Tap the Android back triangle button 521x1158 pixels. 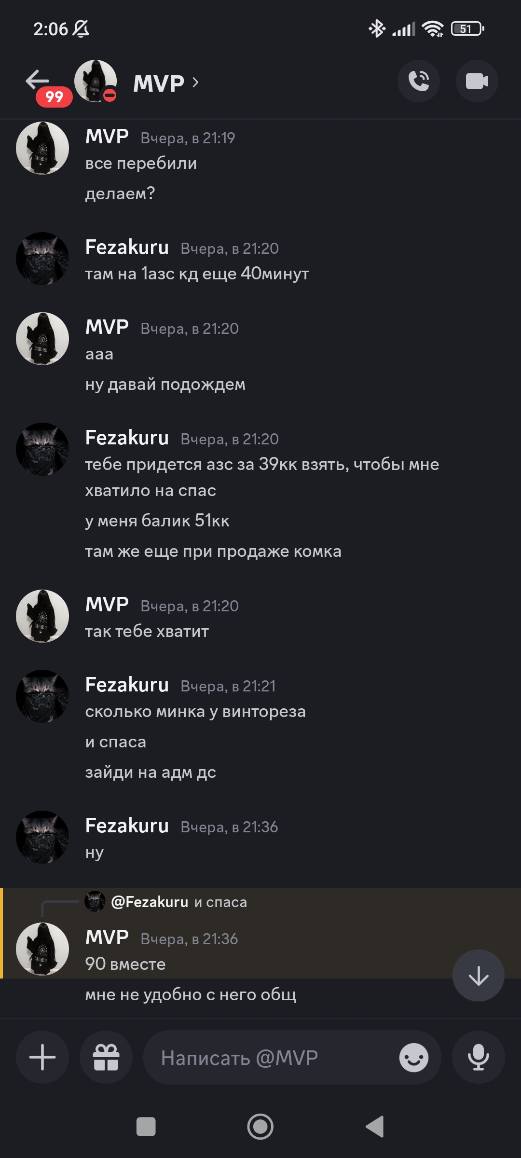point(375,1127)
